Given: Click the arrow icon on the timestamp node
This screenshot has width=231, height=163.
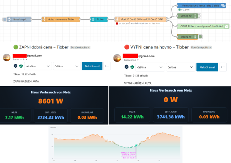Looking at the screenshot, I should pyautogui.click(x=9, y=19).
